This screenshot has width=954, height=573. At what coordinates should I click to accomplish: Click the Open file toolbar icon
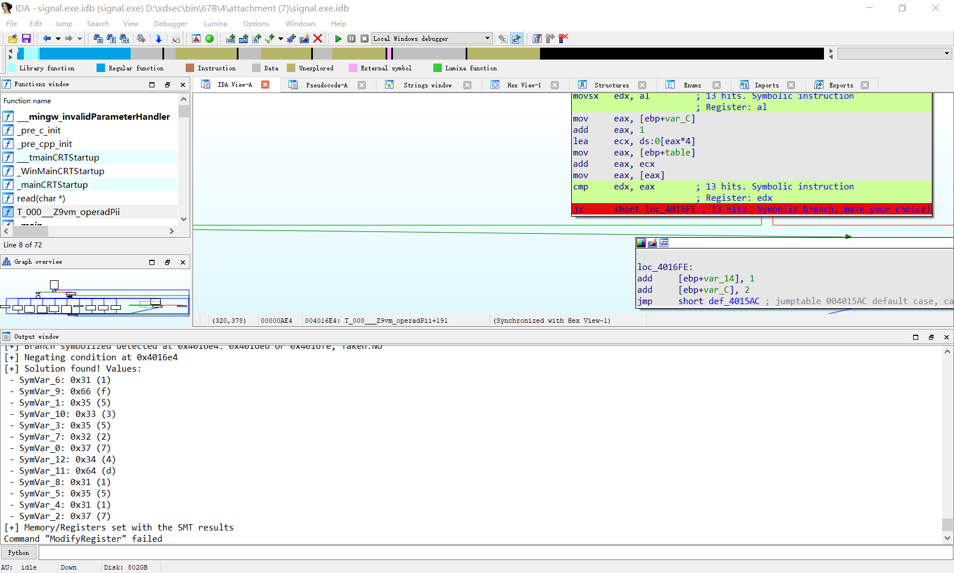[12, 39]
